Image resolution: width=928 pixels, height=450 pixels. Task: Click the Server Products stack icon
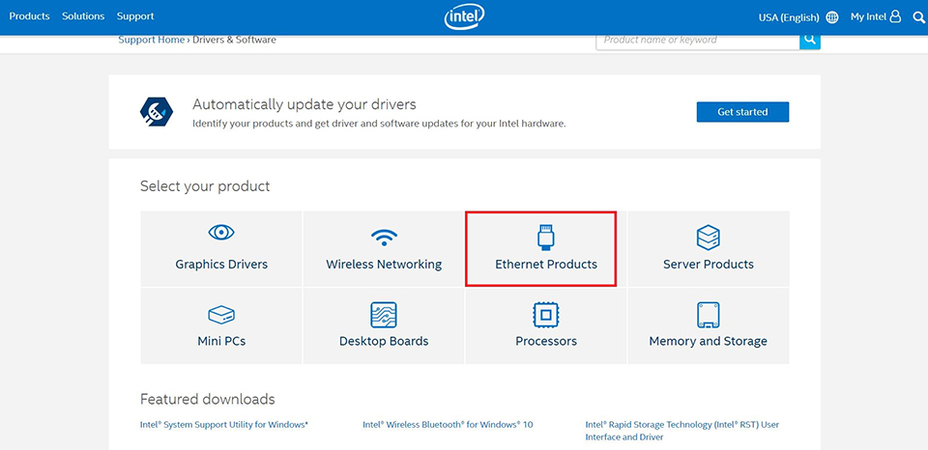pos(709,238)
